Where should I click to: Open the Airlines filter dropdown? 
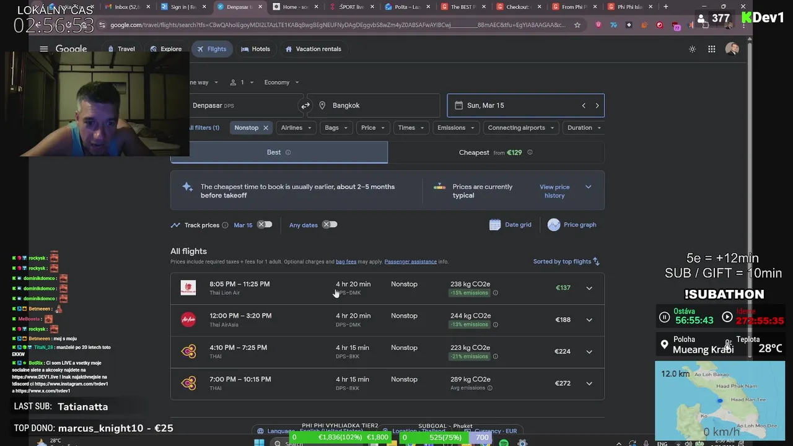coord(296,128)
